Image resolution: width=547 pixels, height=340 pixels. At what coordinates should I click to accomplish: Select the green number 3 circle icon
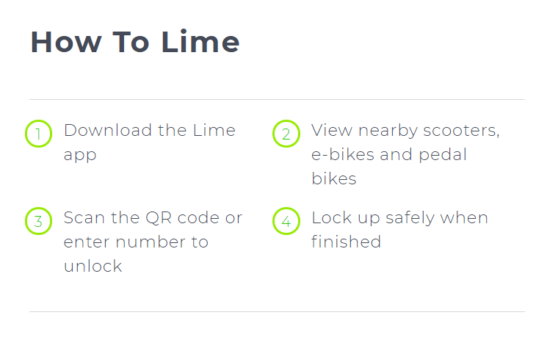38,221
